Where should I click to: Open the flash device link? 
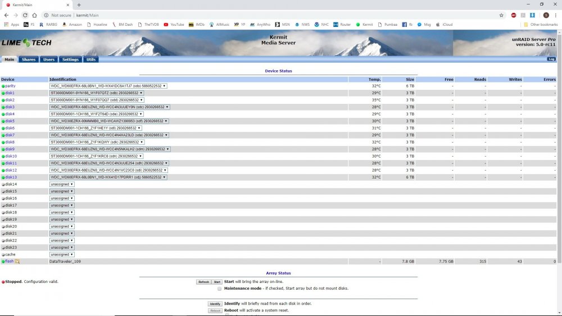tap(10, 261)
